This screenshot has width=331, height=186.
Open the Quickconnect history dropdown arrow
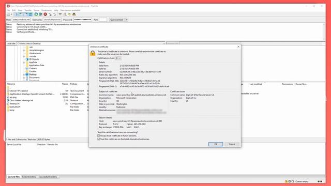coord(126,20)
